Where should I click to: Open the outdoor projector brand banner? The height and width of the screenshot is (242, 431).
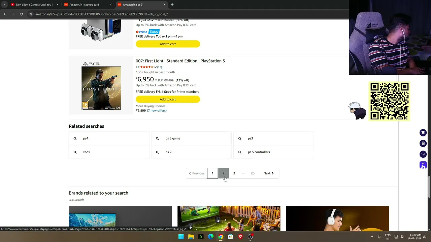(229, 218)
